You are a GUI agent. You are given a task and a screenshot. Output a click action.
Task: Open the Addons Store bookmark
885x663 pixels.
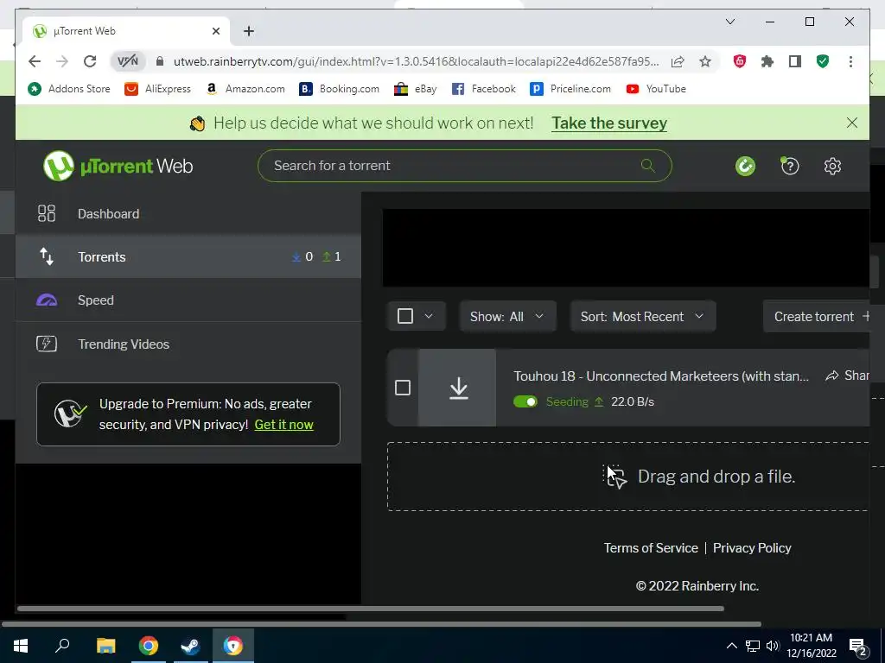coord(69,89)
